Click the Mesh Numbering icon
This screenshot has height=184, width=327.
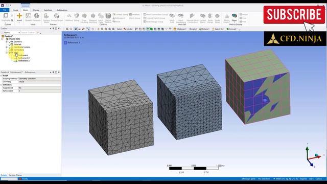(180, 16)
